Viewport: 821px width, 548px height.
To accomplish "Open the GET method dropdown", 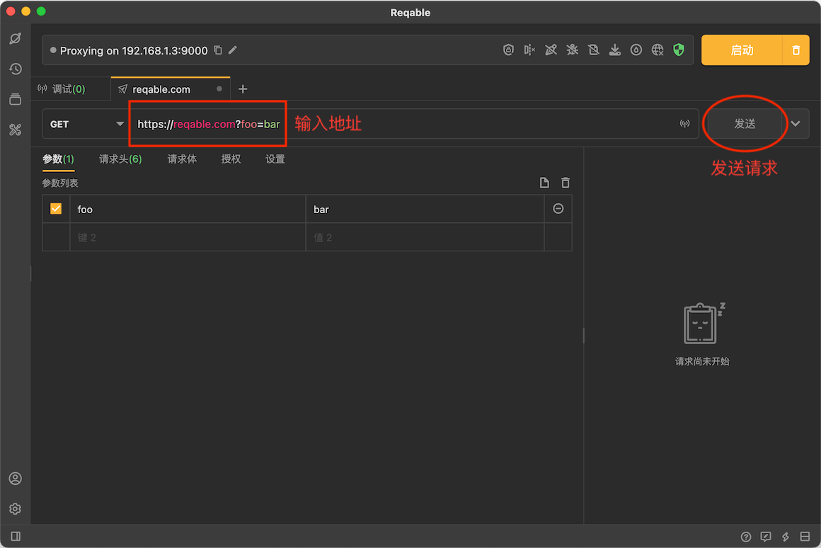I will 86,124.
